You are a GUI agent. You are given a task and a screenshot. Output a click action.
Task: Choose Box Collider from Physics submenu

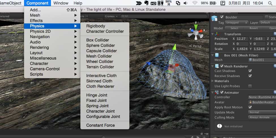tap(105, 40)
